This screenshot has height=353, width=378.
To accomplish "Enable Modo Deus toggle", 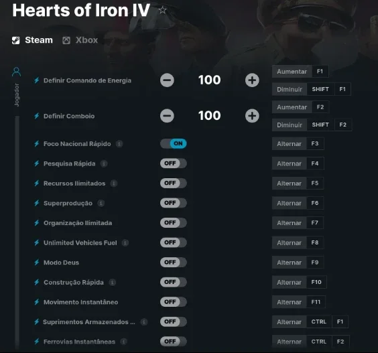I will coord(174,262).
